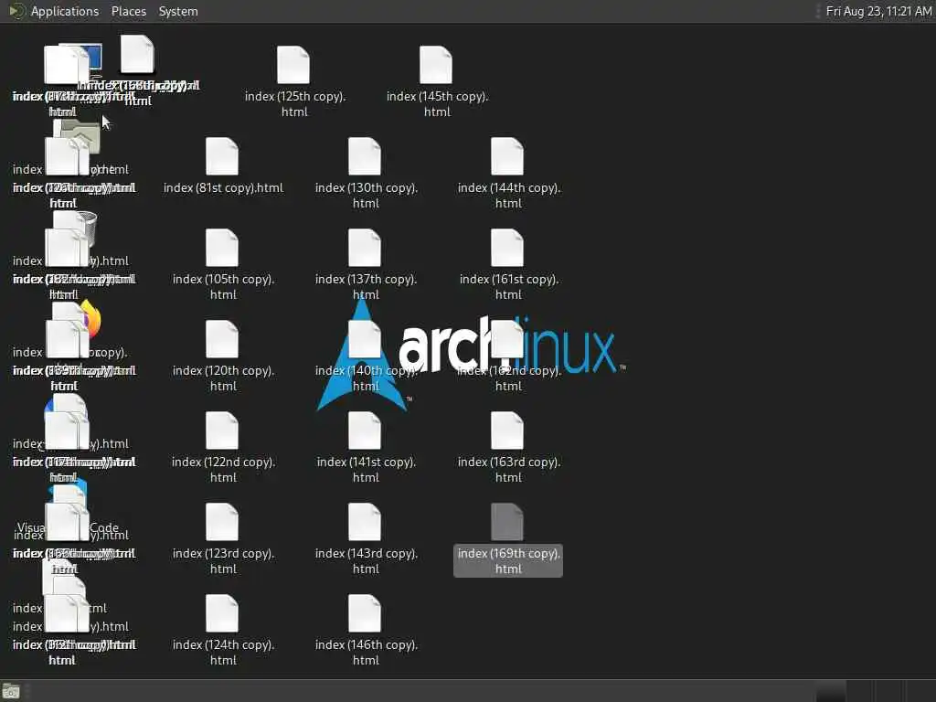Click the label text index (161st copy).html
Screen dimensions: 936x702
click(508, 286)
